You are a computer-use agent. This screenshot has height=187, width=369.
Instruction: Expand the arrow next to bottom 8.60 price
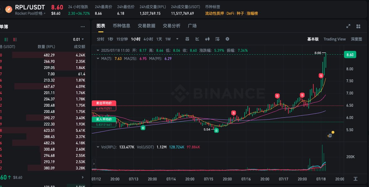point(83,177)
